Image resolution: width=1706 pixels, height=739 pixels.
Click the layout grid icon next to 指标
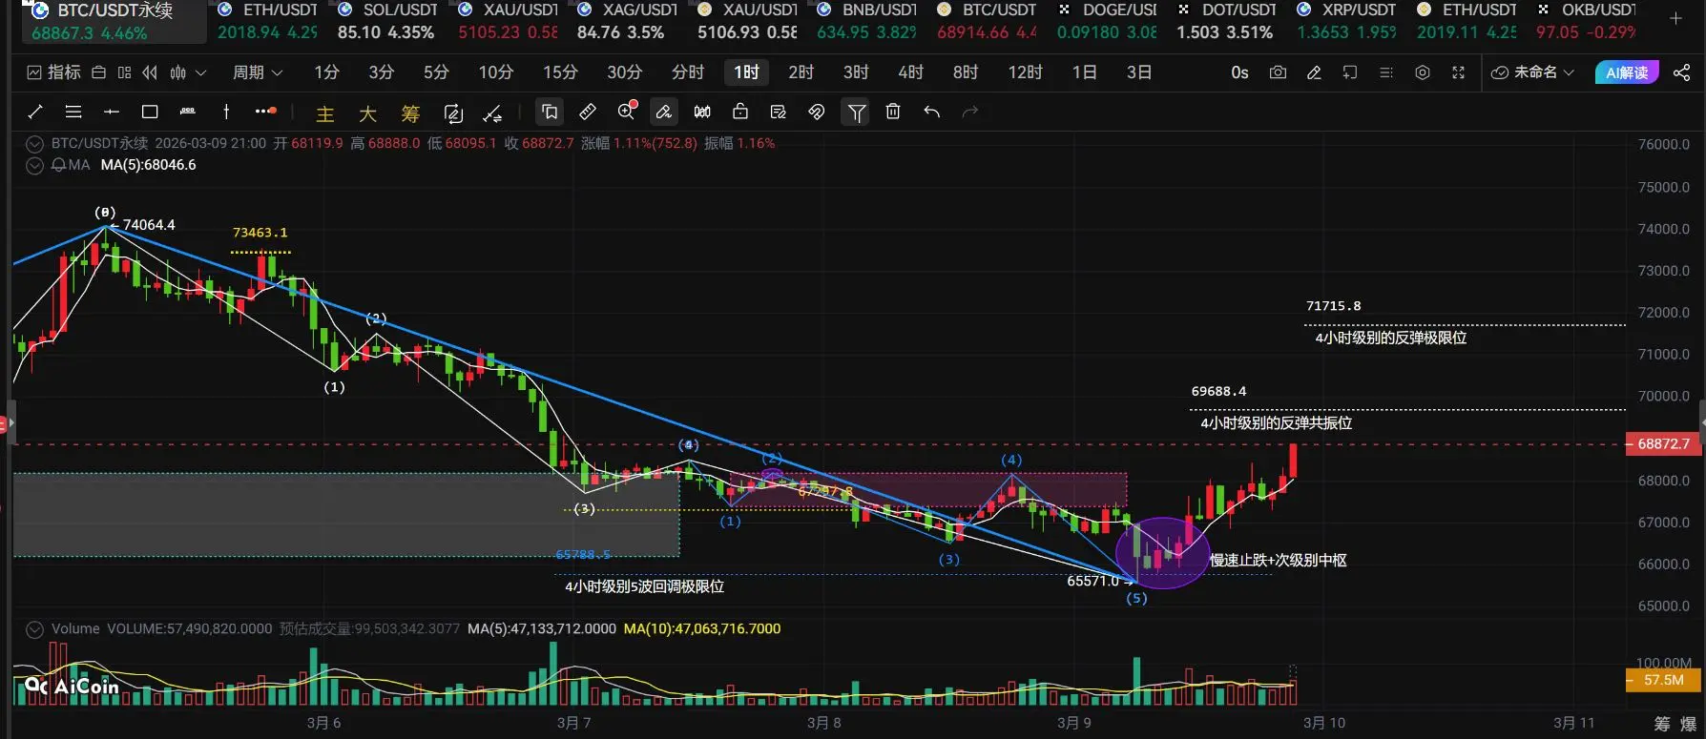(124, 72)
